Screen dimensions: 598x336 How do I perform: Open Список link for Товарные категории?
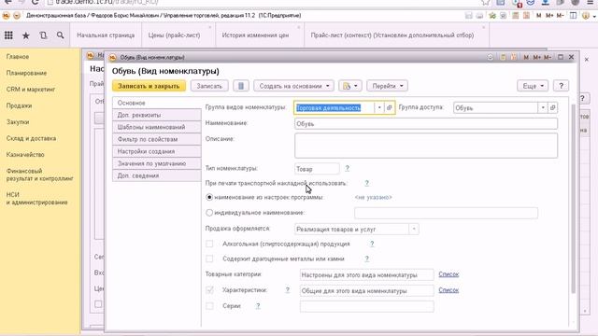tap(448, 274)
